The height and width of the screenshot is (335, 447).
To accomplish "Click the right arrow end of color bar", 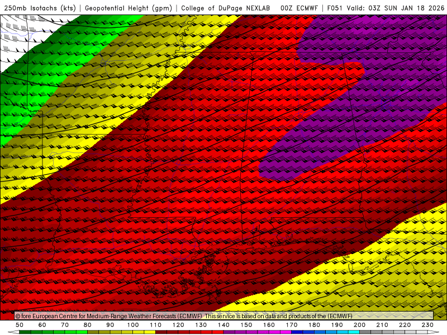I will coord(434,332).
